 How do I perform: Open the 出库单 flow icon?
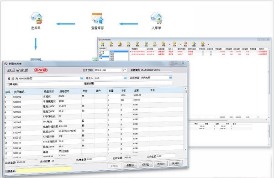(x=37, y=18)
